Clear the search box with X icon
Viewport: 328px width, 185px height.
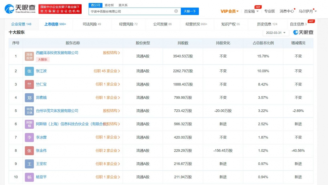176,11
